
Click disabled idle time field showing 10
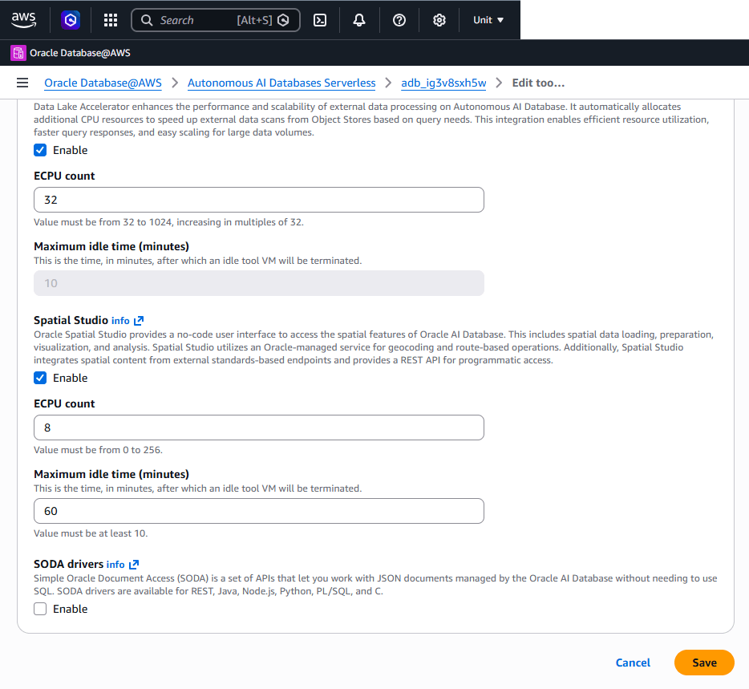point(259,283)
